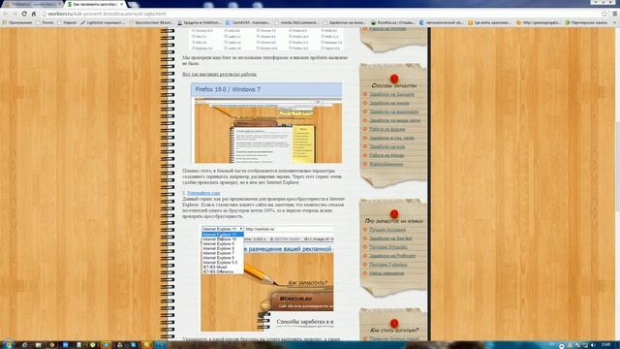The width and height of the screenshot is (620, 349).
Task: Open the Windows Start button
Action: 8,345
